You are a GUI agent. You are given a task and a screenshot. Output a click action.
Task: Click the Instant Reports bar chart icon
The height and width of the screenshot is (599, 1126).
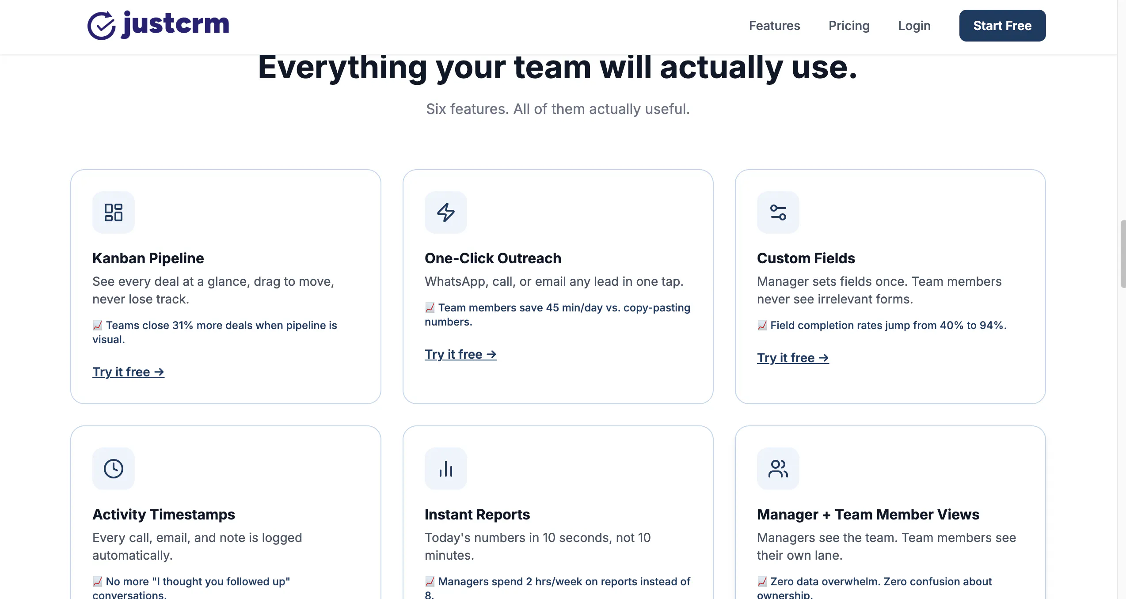pos(446,469)
